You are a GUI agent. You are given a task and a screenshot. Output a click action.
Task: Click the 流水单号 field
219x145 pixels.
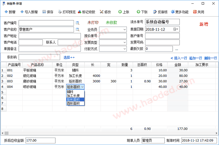point(162,22)
